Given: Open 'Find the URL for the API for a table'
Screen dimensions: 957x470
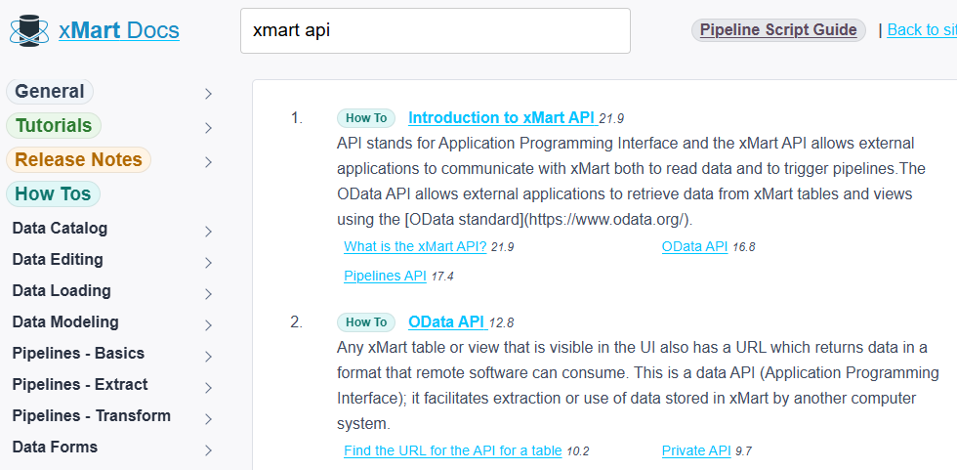Looking at the screenshot, I should [453, 450].
